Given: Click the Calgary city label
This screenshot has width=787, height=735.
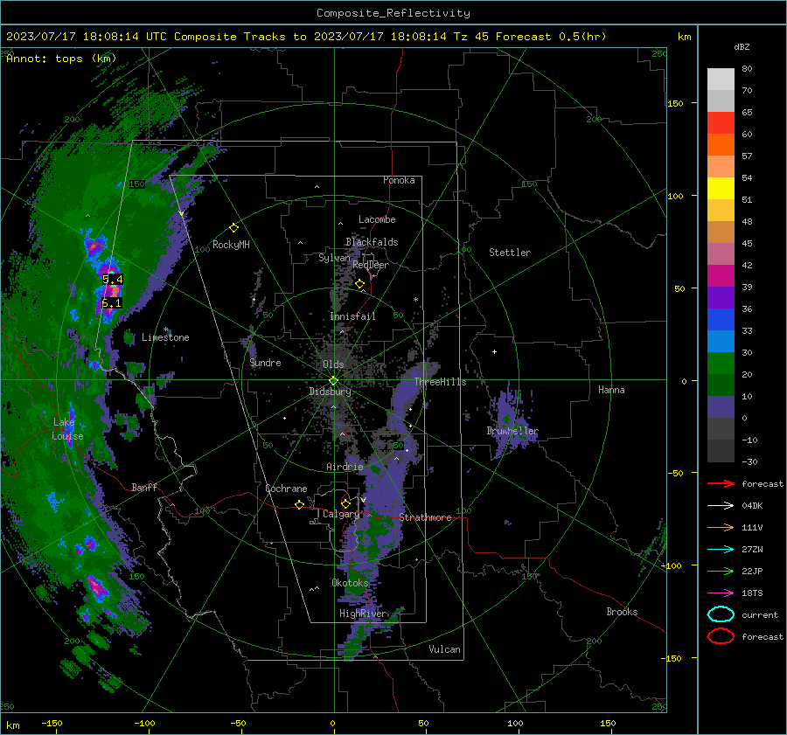Looking at the screenshot, I should (x=341, y=514).
